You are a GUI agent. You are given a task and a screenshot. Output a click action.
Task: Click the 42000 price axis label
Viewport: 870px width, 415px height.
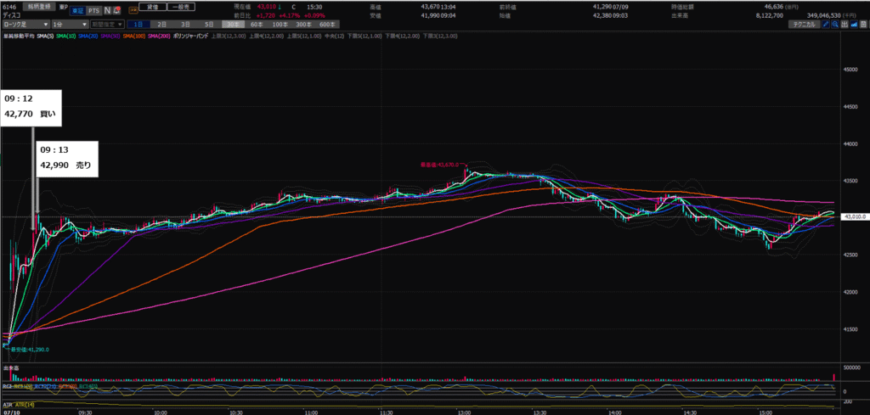851,291
